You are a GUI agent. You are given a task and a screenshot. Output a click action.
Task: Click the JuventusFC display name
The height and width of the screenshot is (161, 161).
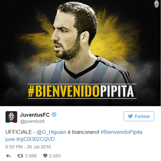coord(35,115)
